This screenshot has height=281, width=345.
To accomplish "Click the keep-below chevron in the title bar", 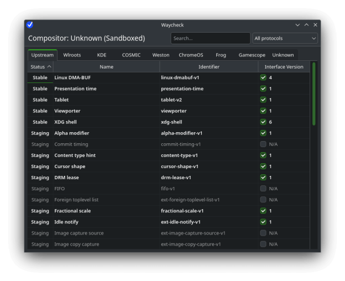I will [297, 25].
